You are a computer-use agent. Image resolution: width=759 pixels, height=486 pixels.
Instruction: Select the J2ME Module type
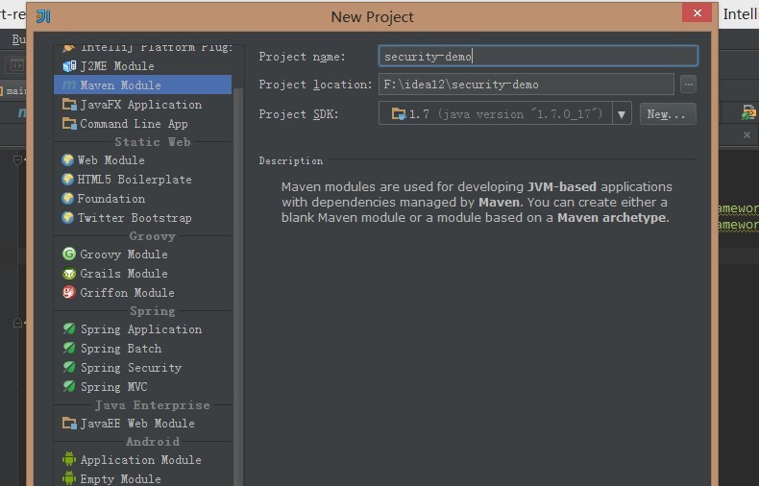[x=143, y=66]
